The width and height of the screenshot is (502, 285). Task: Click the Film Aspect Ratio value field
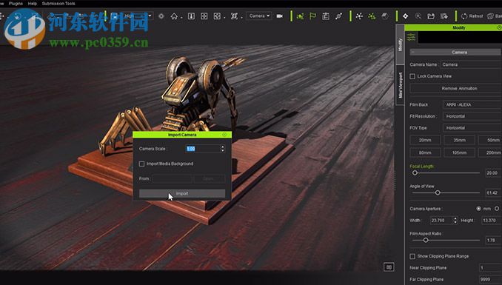click(493, 240)
